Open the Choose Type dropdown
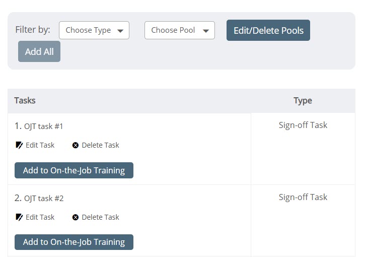The height and width of the screenshot is (257, 365). [x=94, y=30]
